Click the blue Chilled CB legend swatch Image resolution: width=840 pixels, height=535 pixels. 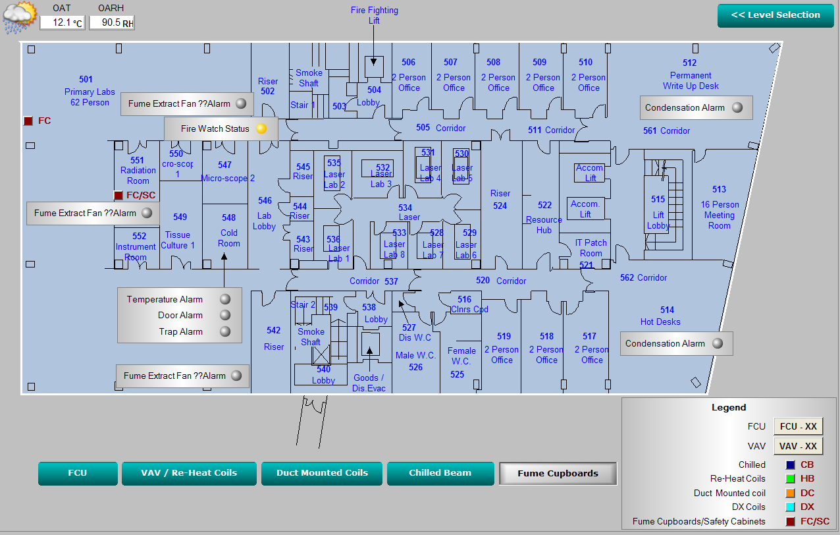click(x=791, y=465)
